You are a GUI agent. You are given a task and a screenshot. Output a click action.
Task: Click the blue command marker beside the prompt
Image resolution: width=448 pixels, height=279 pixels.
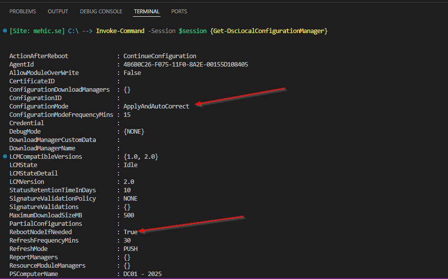pos(4,31)
